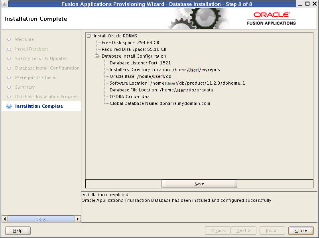Collapse the Install Oracle RDBMS tree node

(89, 36)
